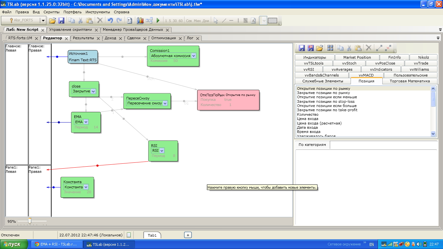Select the pointer cursor tool
443x249 pixels.
pos(216,20)
